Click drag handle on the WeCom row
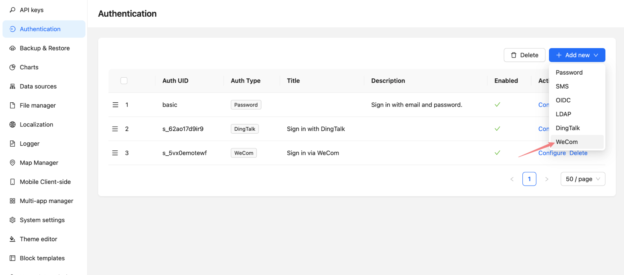 click(115, 153)
